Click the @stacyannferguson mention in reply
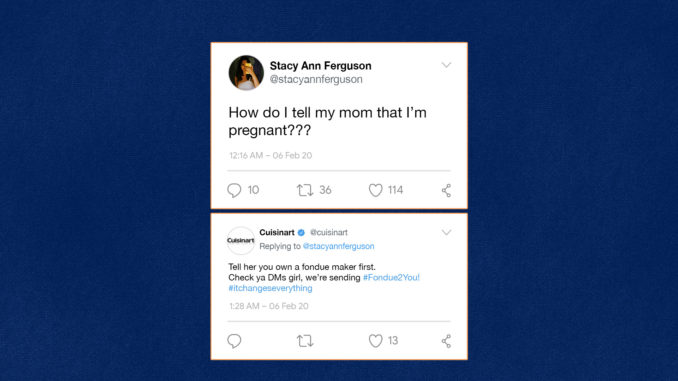Viewport: 678px width, 381px height. point(338,246)
